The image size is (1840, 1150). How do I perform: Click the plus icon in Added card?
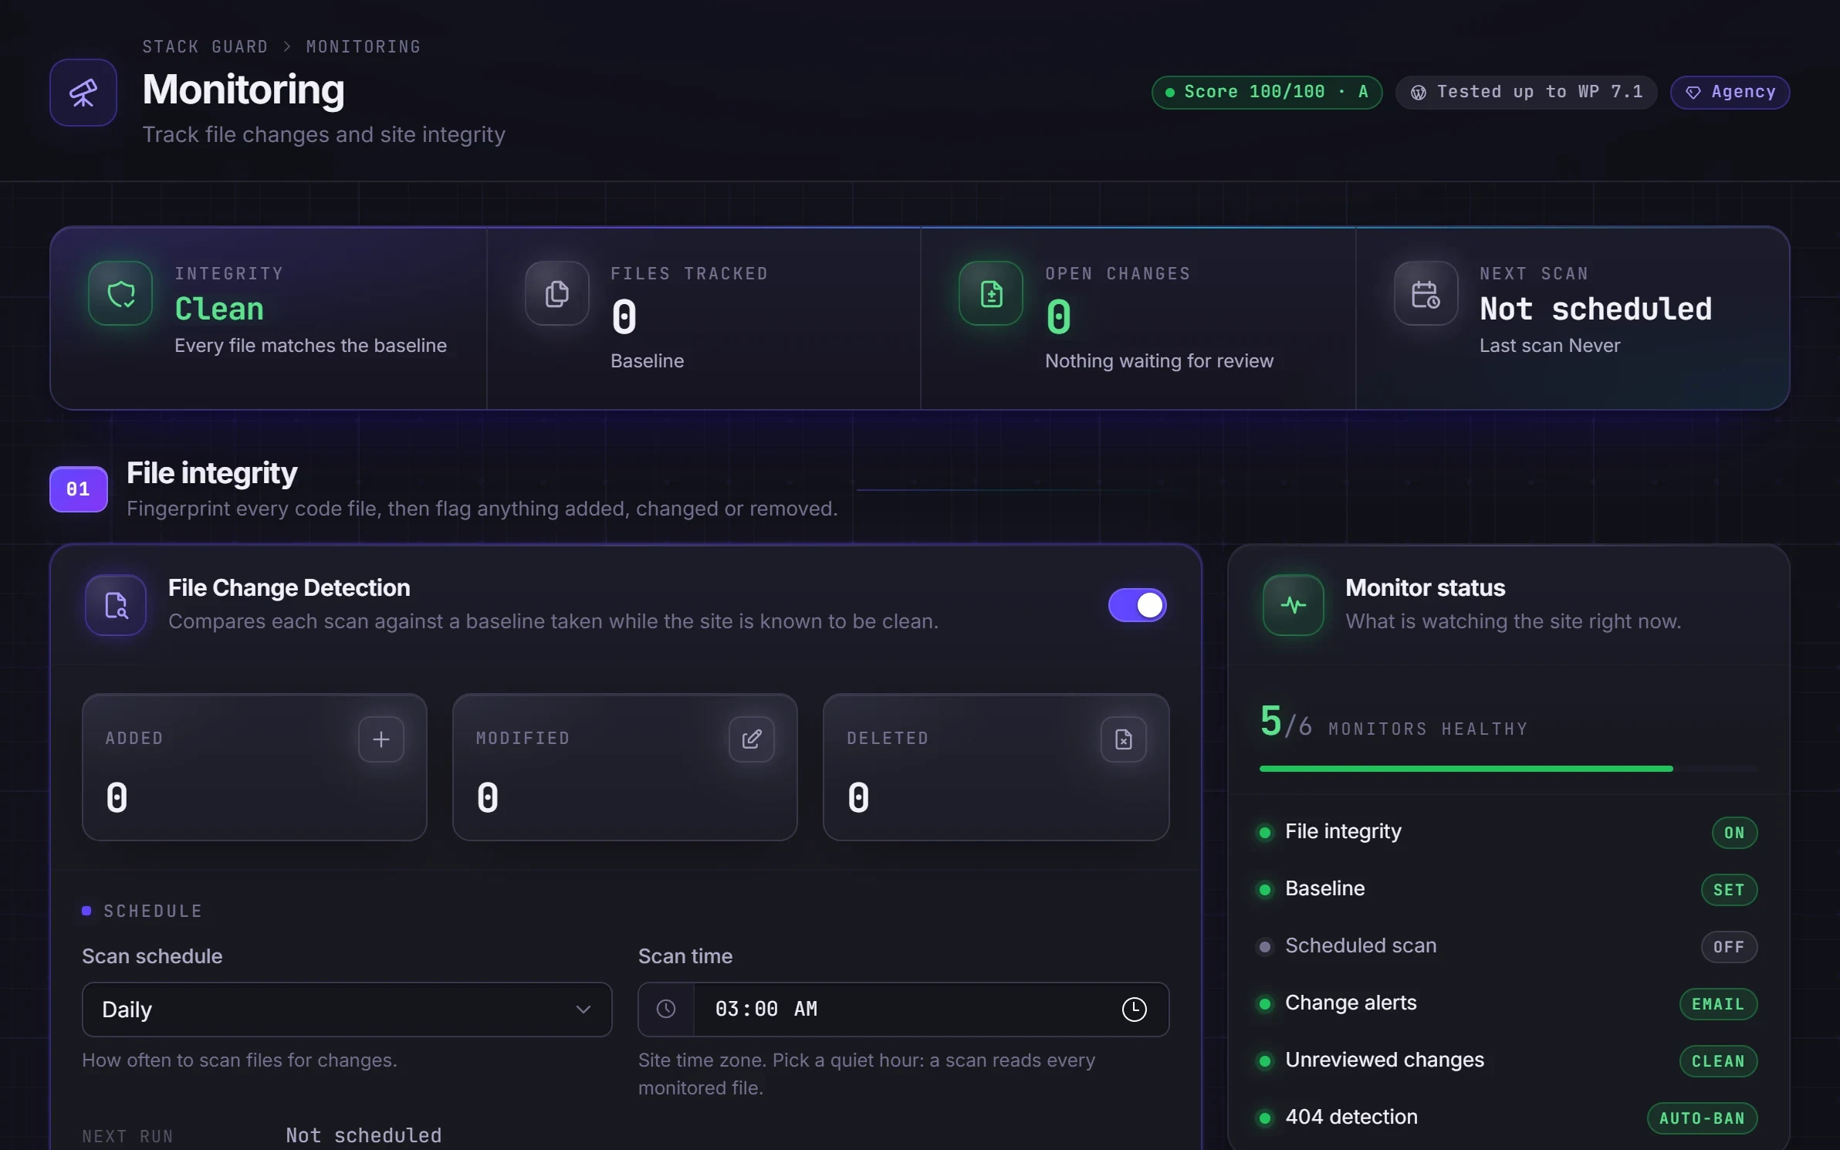[381, 739]
